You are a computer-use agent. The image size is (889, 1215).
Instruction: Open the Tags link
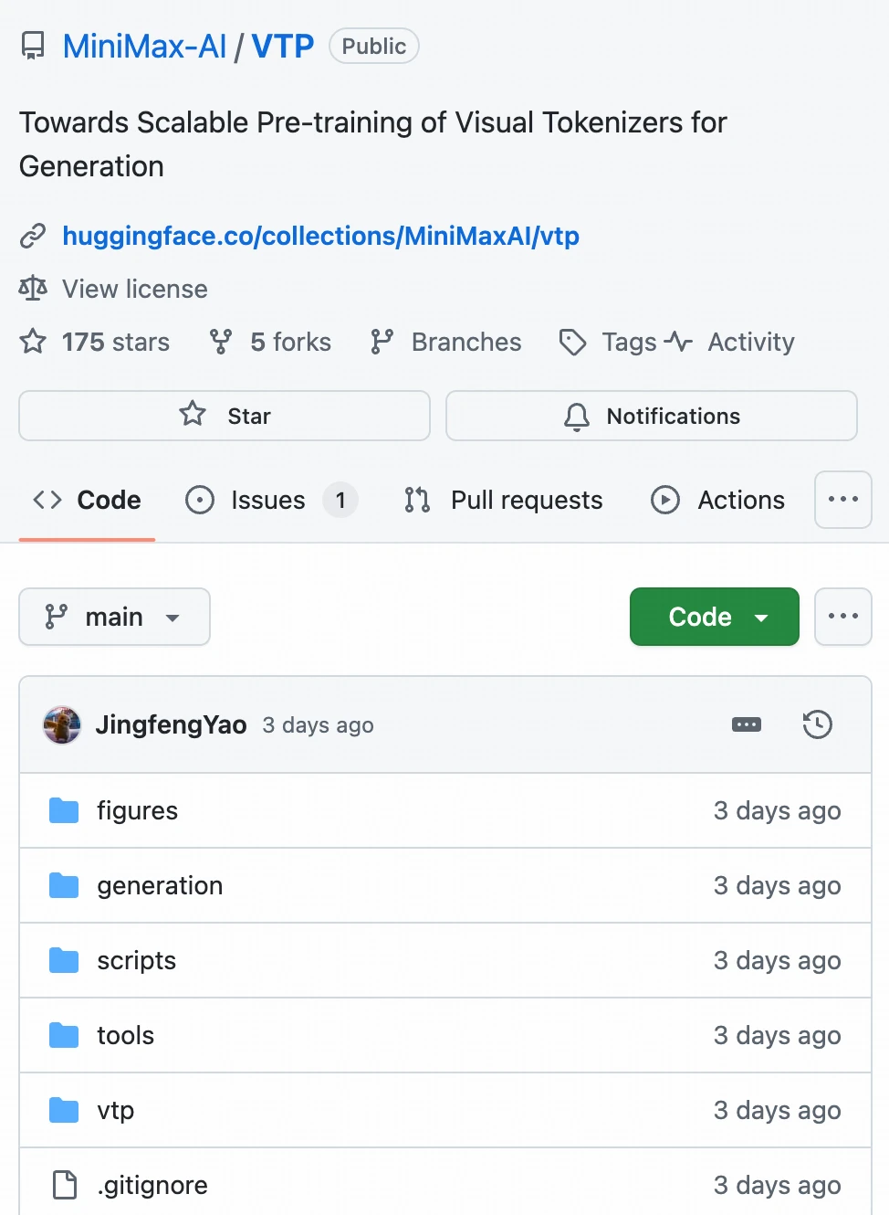coord(629,342)
